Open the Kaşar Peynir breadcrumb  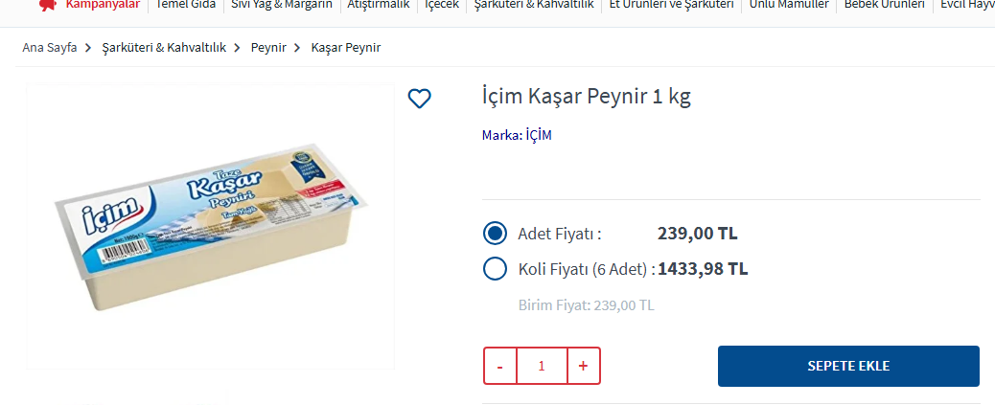[346, 47]
